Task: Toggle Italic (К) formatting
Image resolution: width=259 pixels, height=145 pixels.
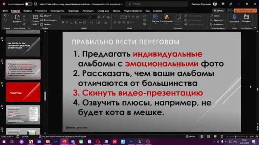Action: point(67,23)
